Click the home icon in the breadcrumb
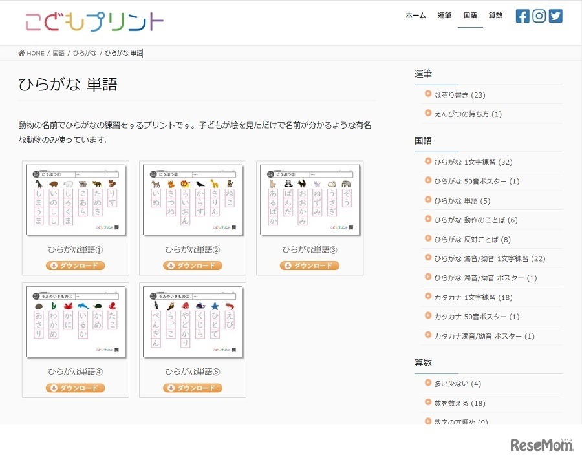 (x=22, y=53)
